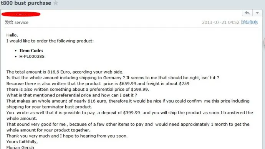Click the reply arrow icon
Screen dimensions: 265x149
pyautogui.click(x=247, y=13)
